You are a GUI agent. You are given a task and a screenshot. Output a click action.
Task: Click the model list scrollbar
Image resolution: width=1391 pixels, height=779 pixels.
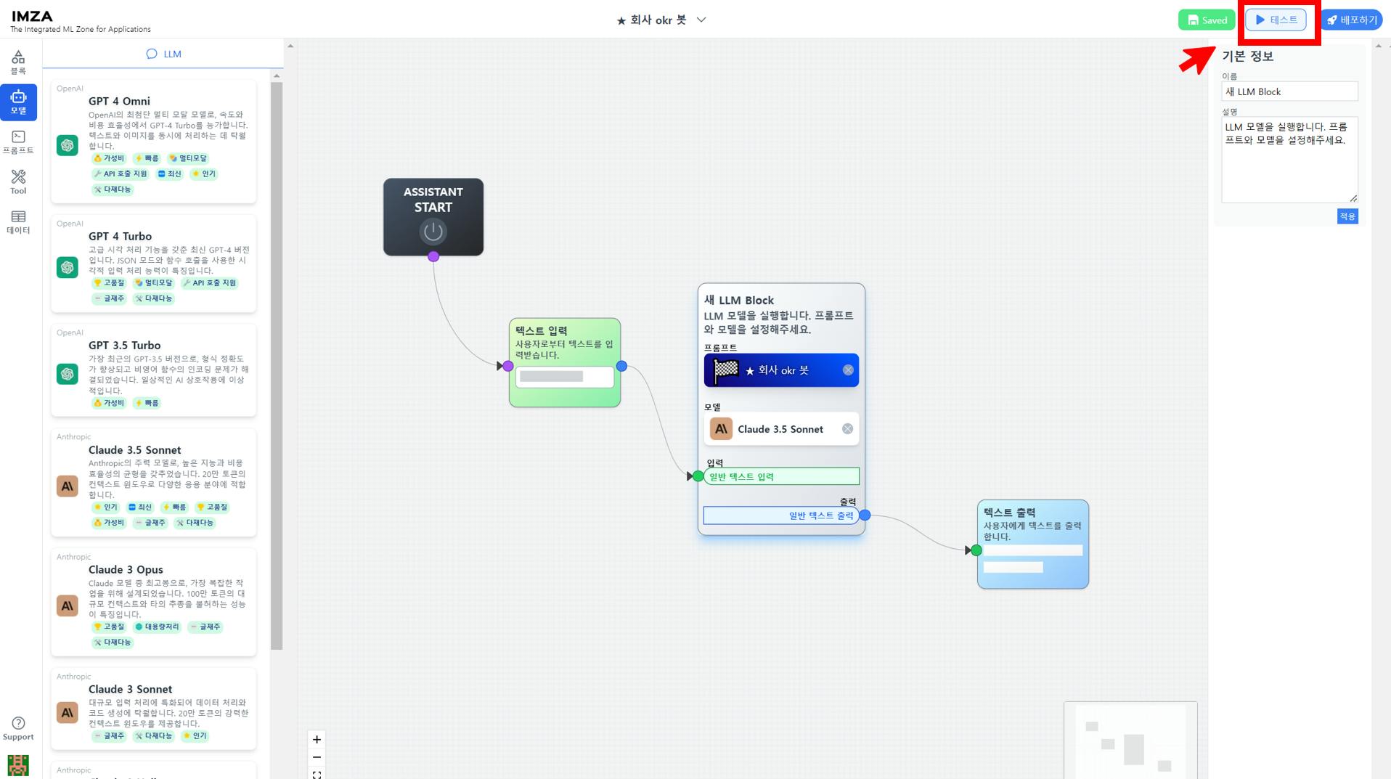pyautogui.click(x=277, y=366)
